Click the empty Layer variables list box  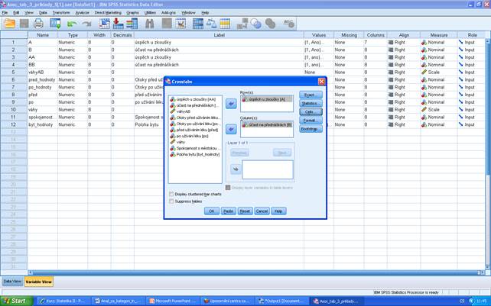[x=268, y=169]
